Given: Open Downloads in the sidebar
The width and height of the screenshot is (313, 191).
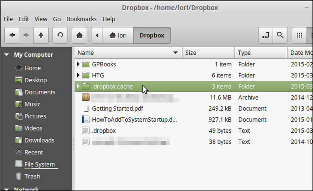Looking at the screenshot, I should tap(34, 140).
